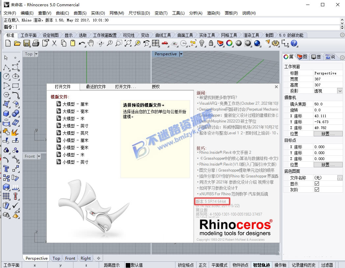Screen dimensions: 345x268
Task: Open the 文件(F) menu
Action: click(x=10, y=13)
